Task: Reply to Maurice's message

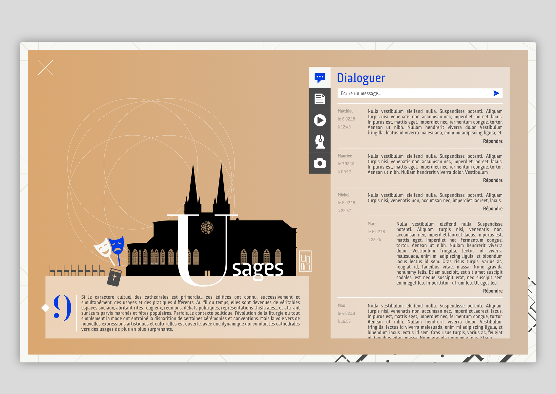Action: [493, 180]
